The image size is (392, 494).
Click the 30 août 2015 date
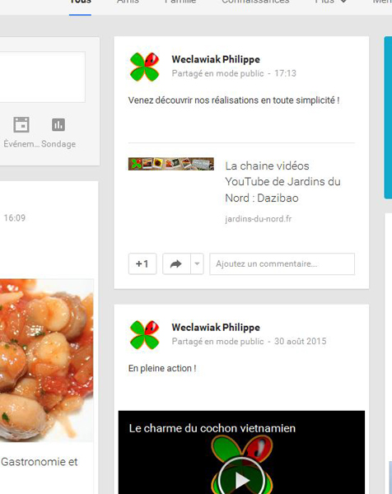pos(301,342)
